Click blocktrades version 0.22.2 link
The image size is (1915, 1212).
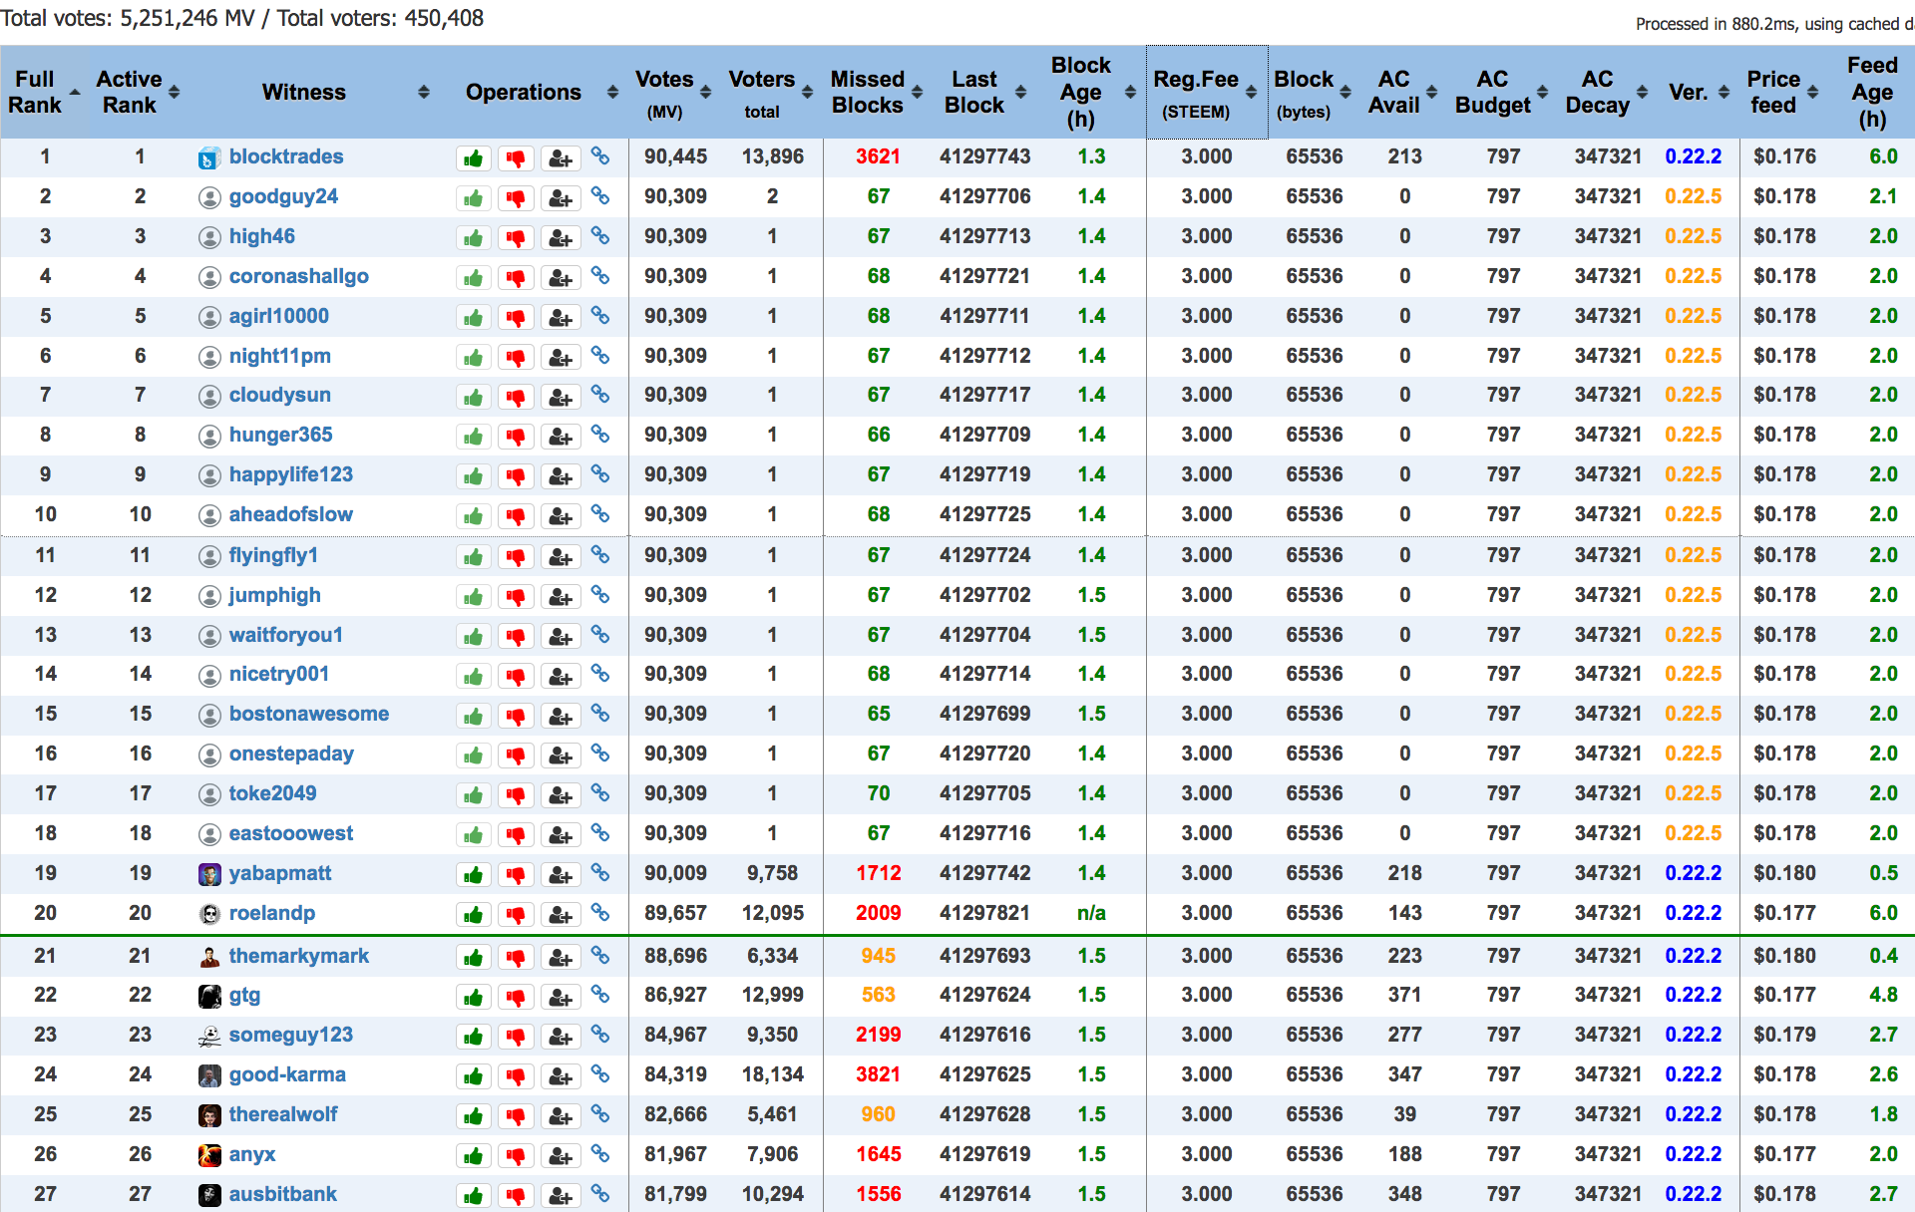(1693, 156)
